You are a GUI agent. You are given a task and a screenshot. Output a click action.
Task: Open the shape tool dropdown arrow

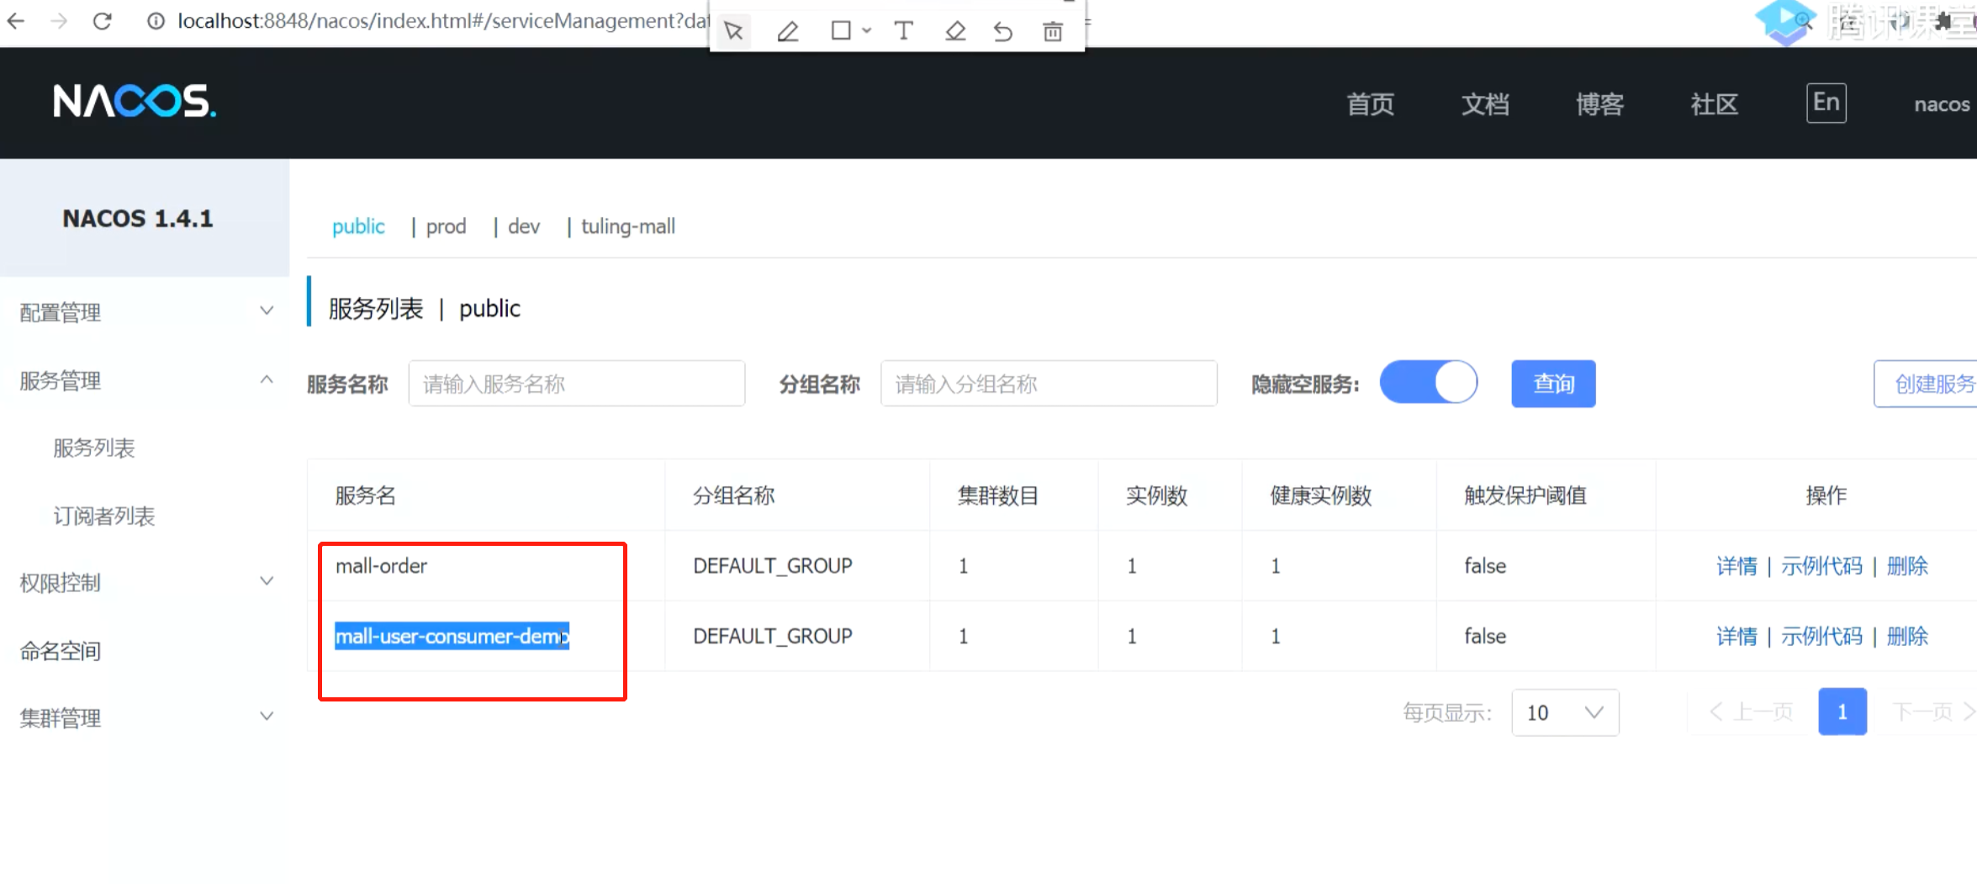point(866,31)
